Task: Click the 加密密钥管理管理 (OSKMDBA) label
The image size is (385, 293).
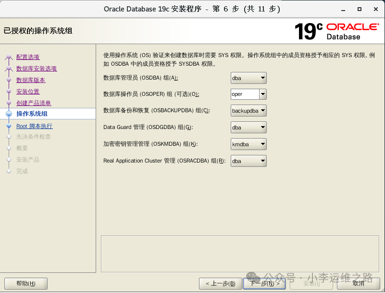Action: click(150, 144)
